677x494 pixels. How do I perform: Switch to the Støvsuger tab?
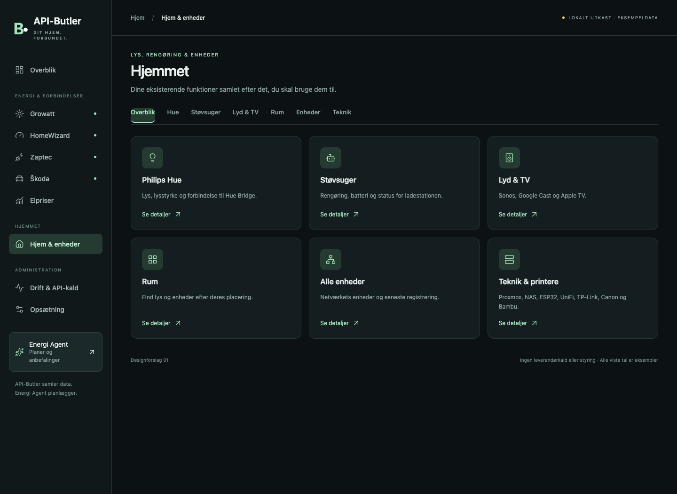(x=206, y=112)
